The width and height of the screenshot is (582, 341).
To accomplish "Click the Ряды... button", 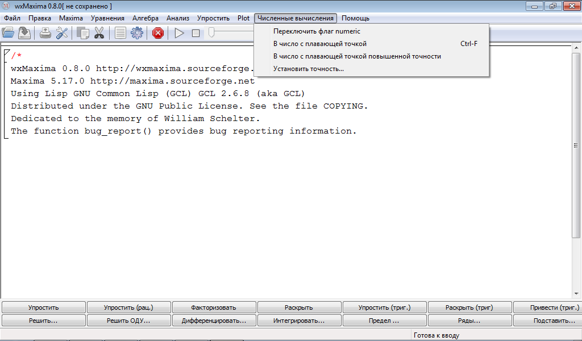I will [469, 321].
